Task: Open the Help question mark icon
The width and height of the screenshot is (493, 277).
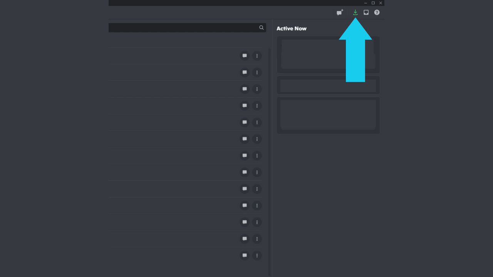Action: click(377, 12)
